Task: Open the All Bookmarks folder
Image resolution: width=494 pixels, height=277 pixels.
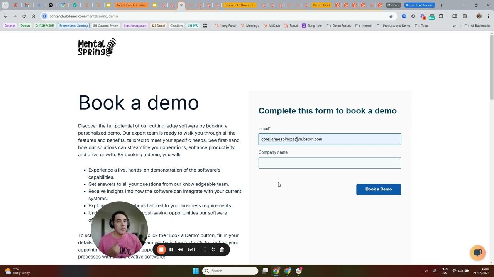Action: click(477, 26)
